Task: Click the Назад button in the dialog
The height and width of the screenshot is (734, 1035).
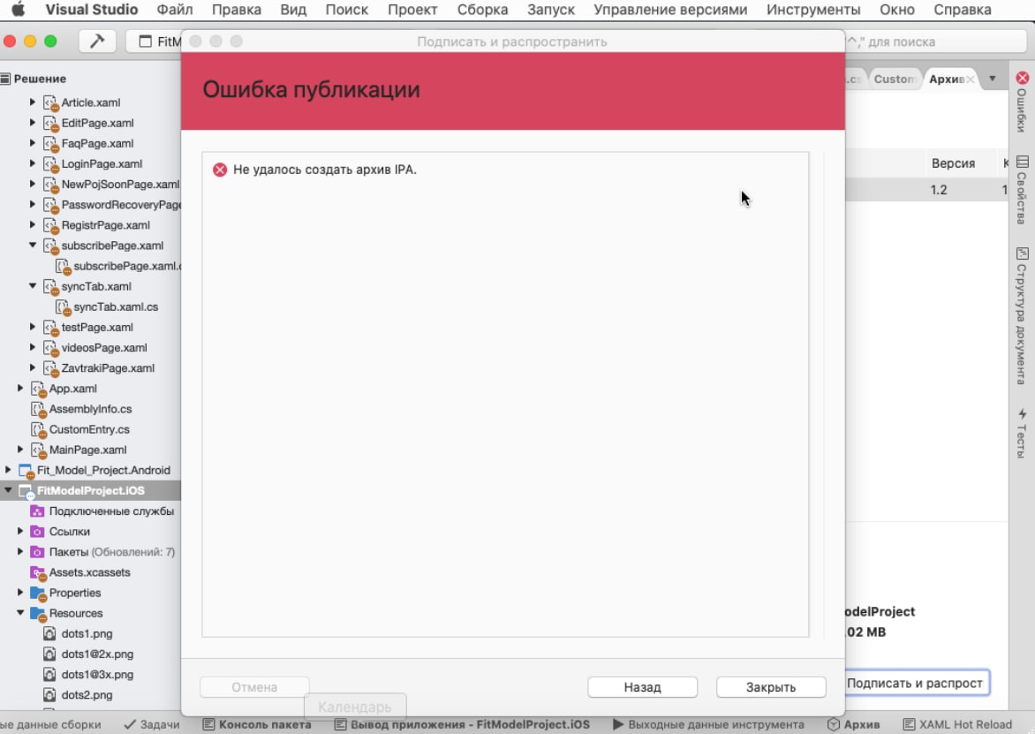Action: pyautogui.click(x=642, y=687)
